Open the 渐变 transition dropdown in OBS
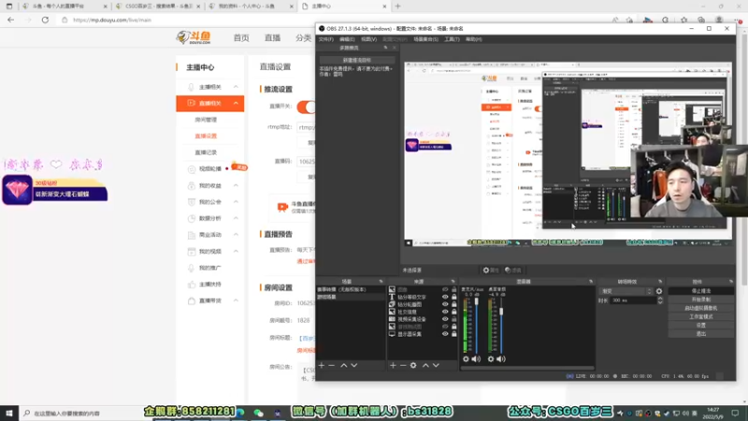Screen dimensions: 748x421 pos(626,291)
